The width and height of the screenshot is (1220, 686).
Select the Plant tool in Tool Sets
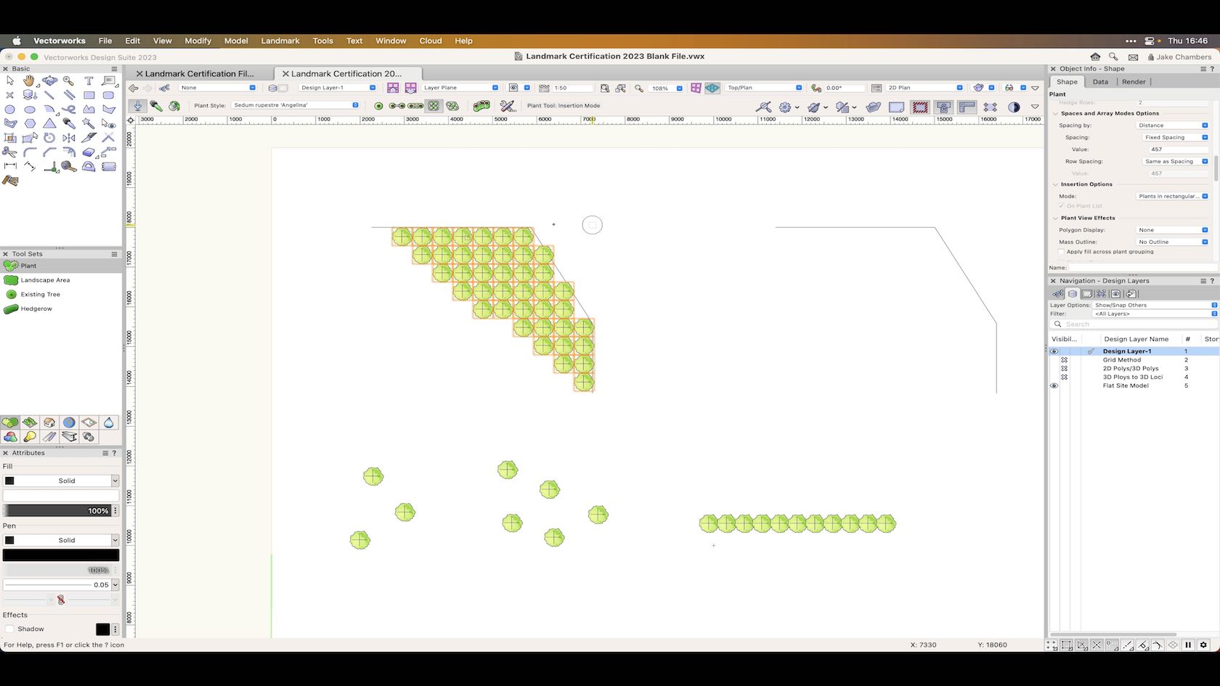click(27, 266)
